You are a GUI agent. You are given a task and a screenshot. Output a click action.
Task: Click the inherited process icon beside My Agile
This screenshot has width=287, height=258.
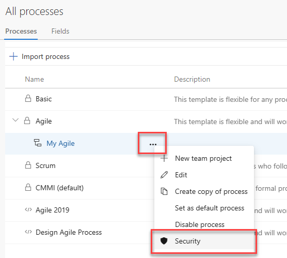coord(38,143)
